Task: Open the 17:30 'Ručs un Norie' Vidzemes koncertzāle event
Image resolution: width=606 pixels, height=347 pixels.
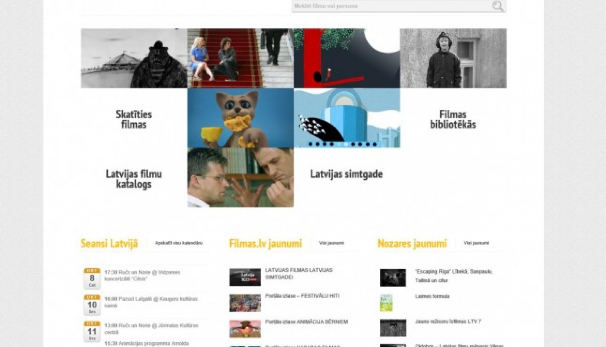Action: [143, 276]
